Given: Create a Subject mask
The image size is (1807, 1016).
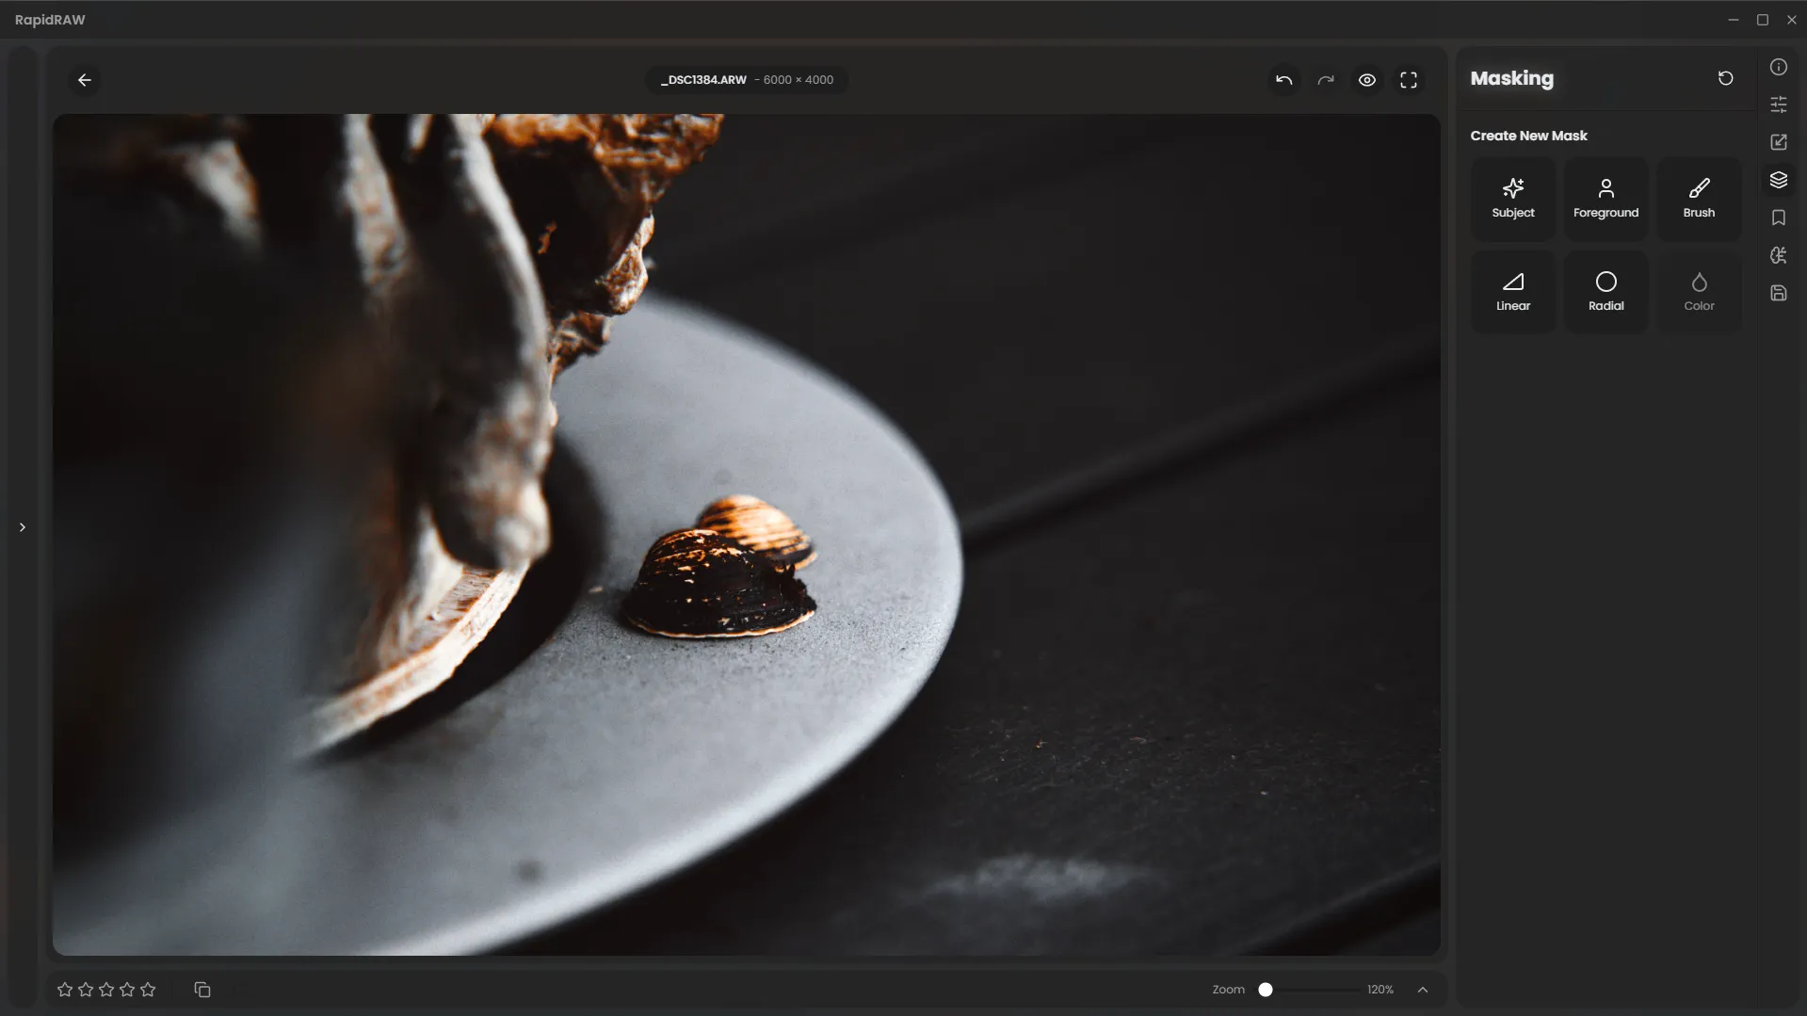Looking at the screenshot, I should pos(1512,199).
